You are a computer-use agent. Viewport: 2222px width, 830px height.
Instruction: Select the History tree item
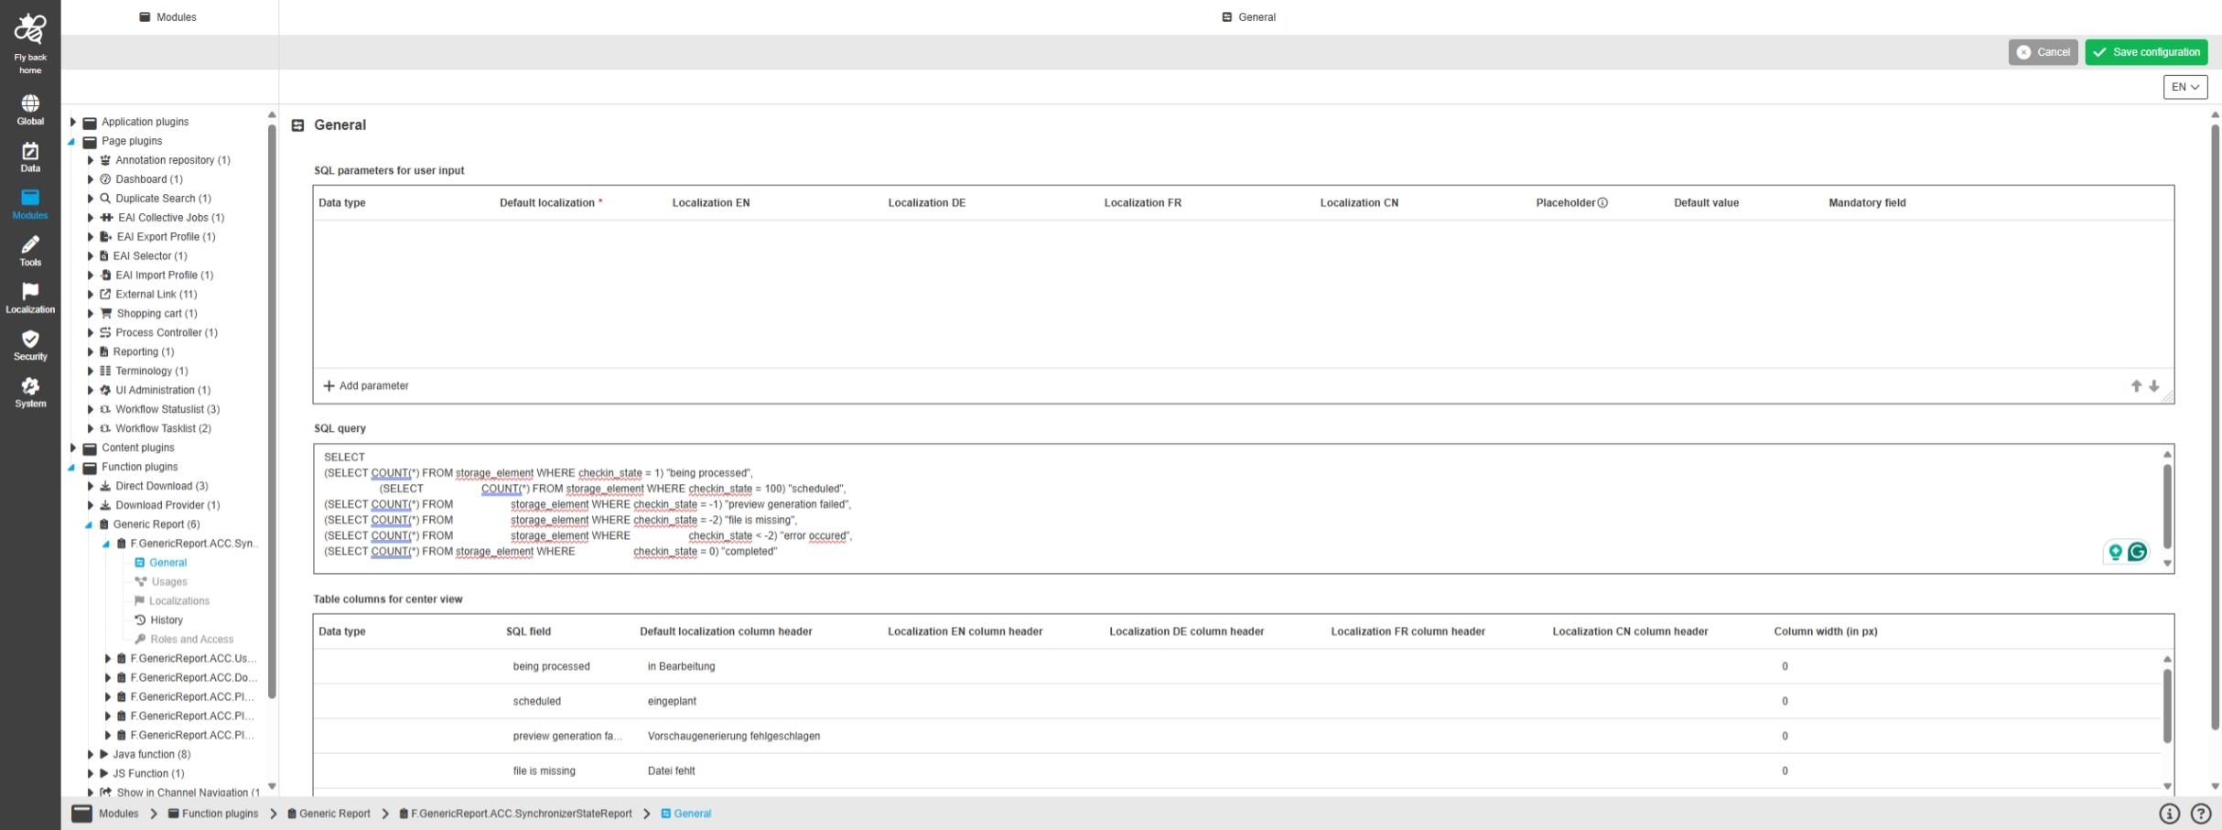click(x=167, y=620)
